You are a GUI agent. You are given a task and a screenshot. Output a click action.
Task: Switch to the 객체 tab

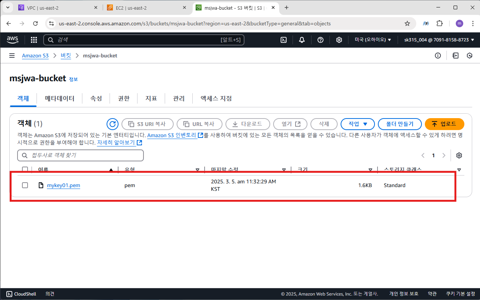click(x=23, y=99)
